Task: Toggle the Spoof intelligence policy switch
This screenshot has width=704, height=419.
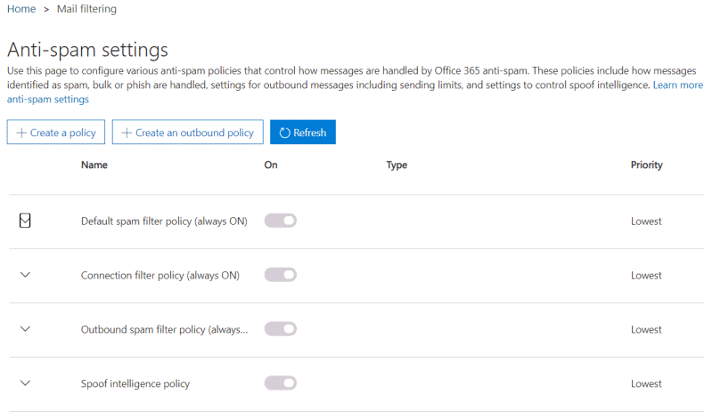Action: coord(281,383)
